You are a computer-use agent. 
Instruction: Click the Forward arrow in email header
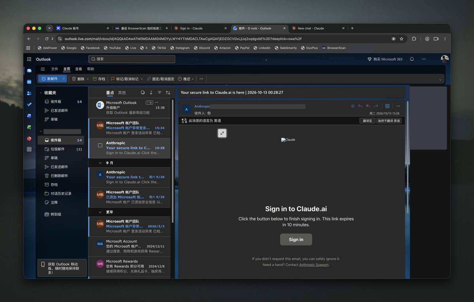[x=376, y=106]
